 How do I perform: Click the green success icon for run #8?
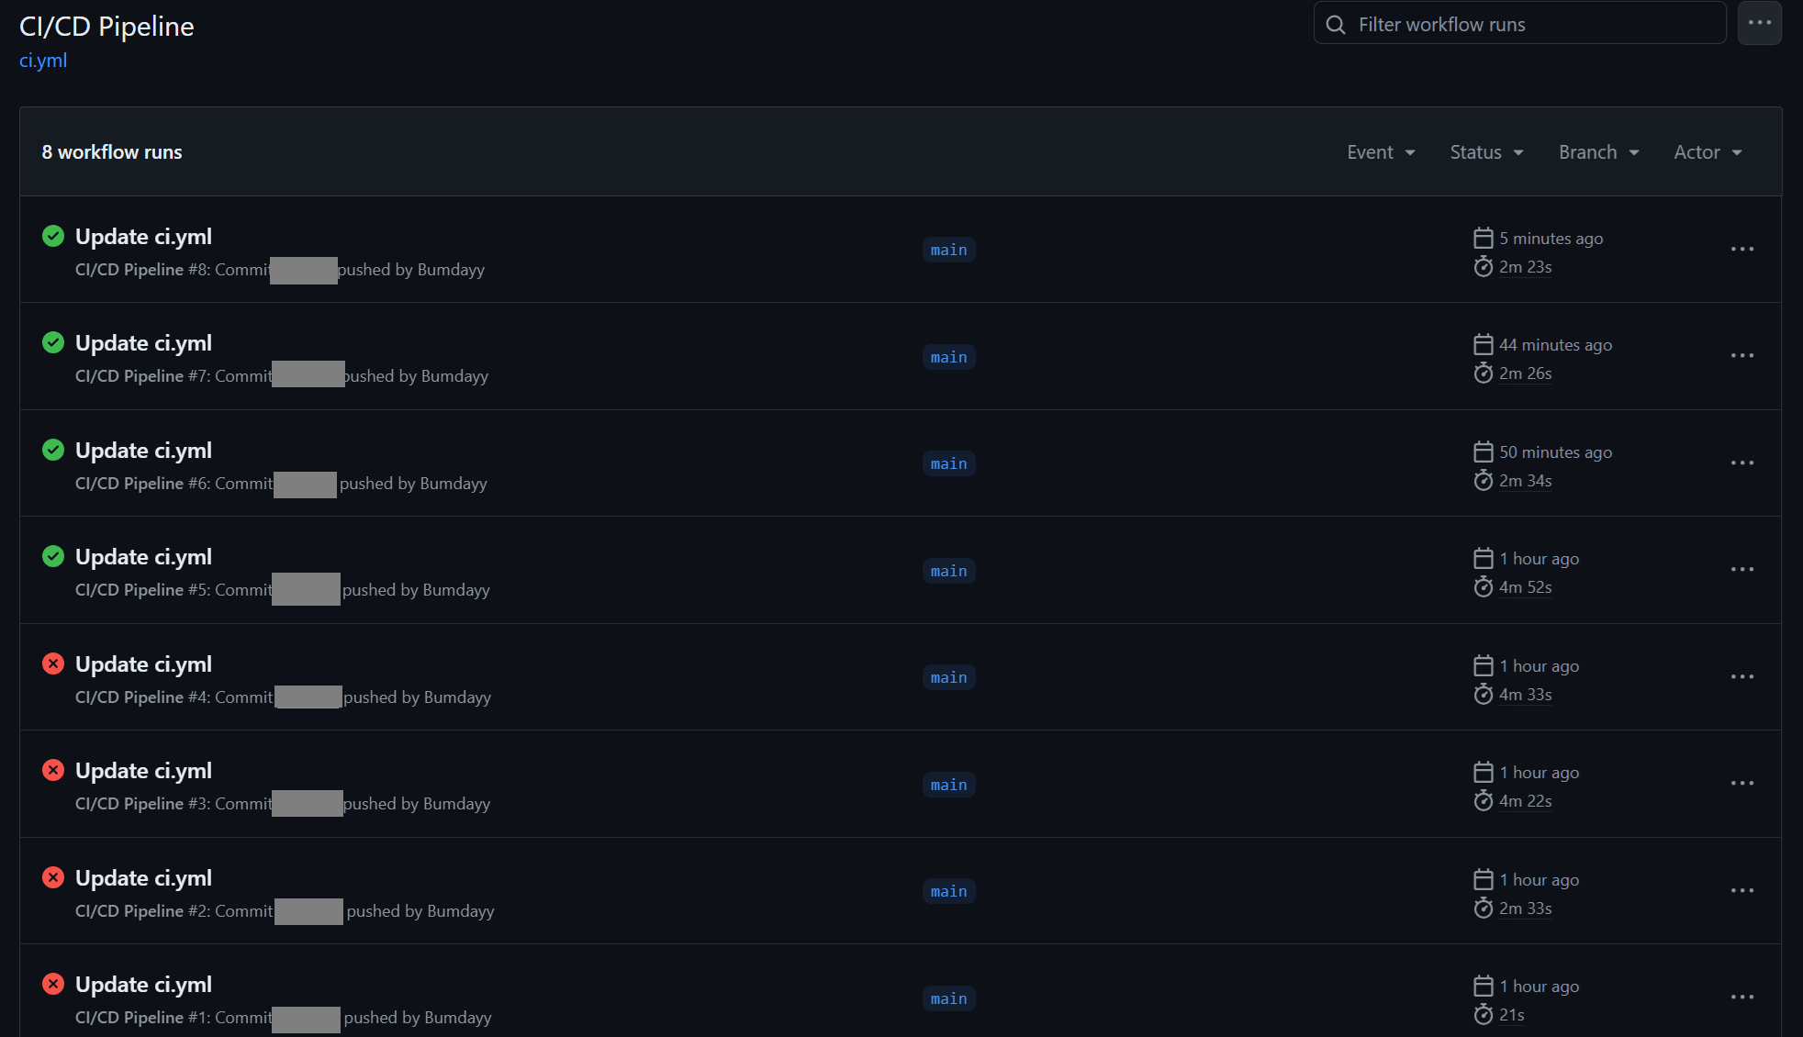53,236
